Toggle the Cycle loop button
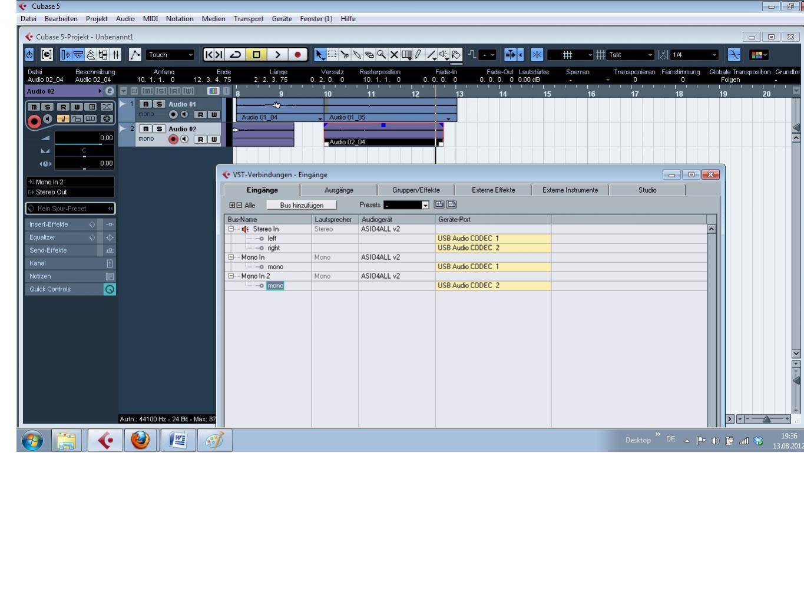The height and width of the screenshot is (598, 804). [235, 55]
